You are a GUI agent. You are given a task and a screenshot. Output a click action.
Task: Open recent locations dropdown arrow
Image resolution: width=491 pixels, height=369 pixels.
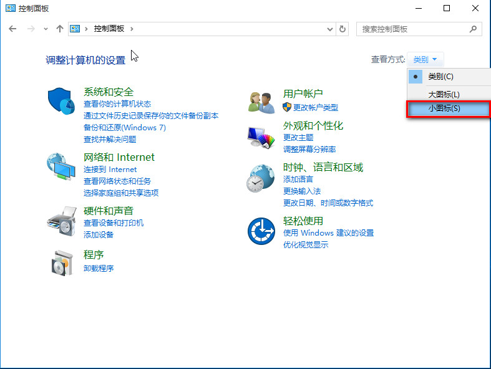point(46,29)
